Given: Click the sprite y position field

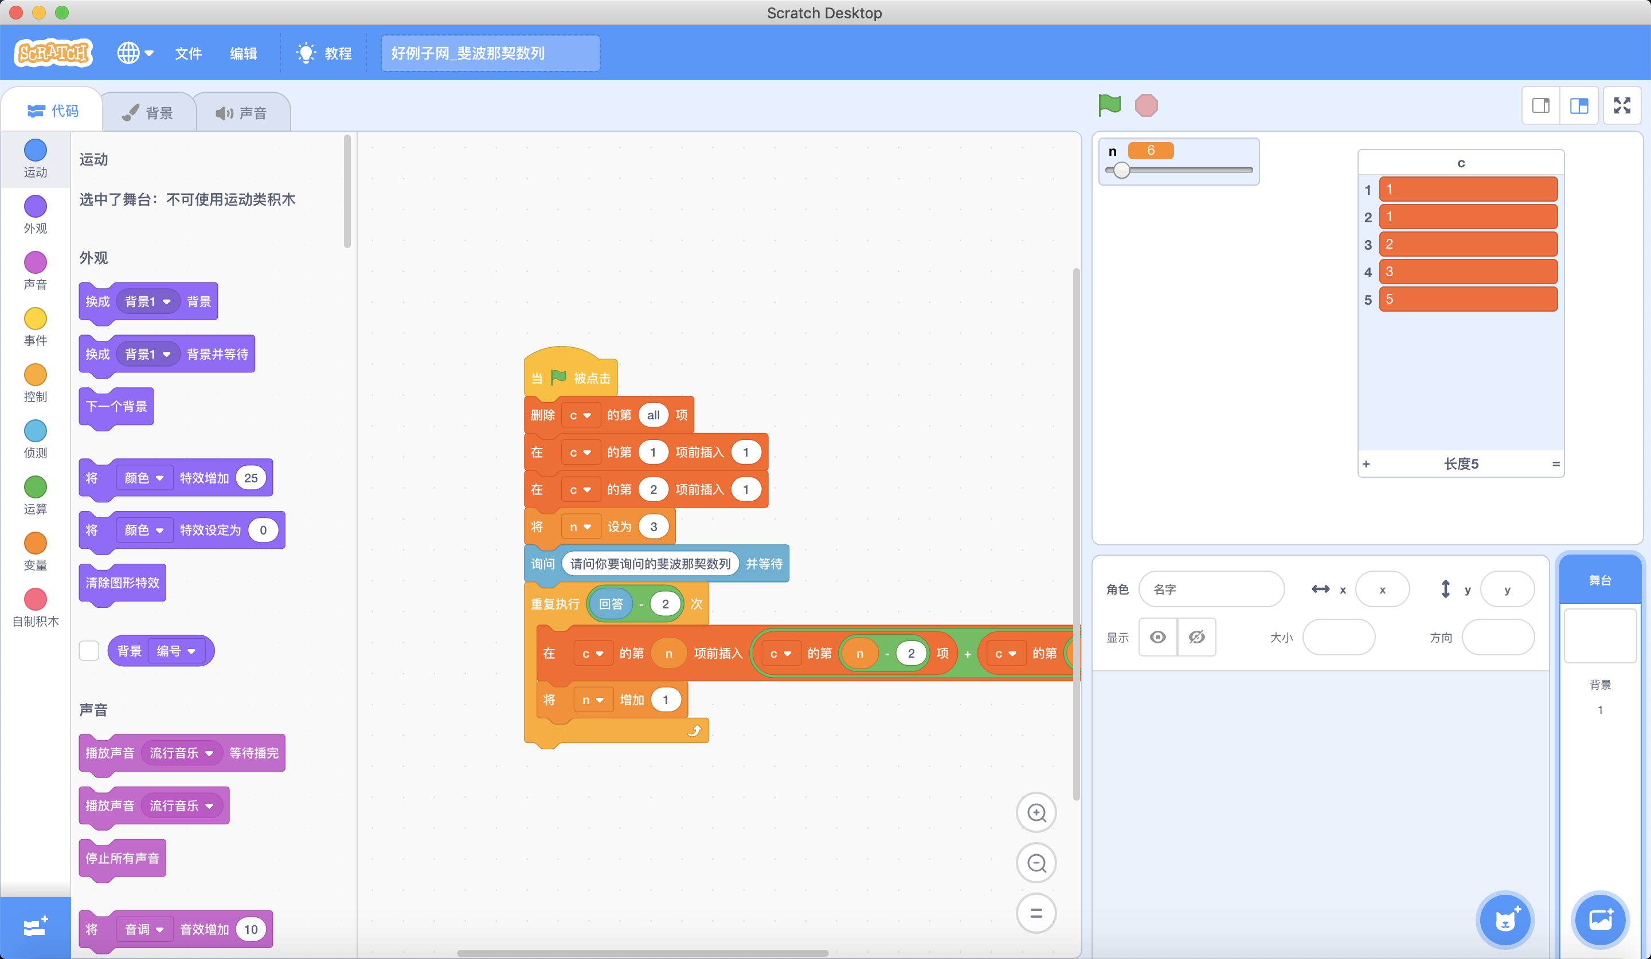Looking at the screenshot, I should (x=1508, y=589).
